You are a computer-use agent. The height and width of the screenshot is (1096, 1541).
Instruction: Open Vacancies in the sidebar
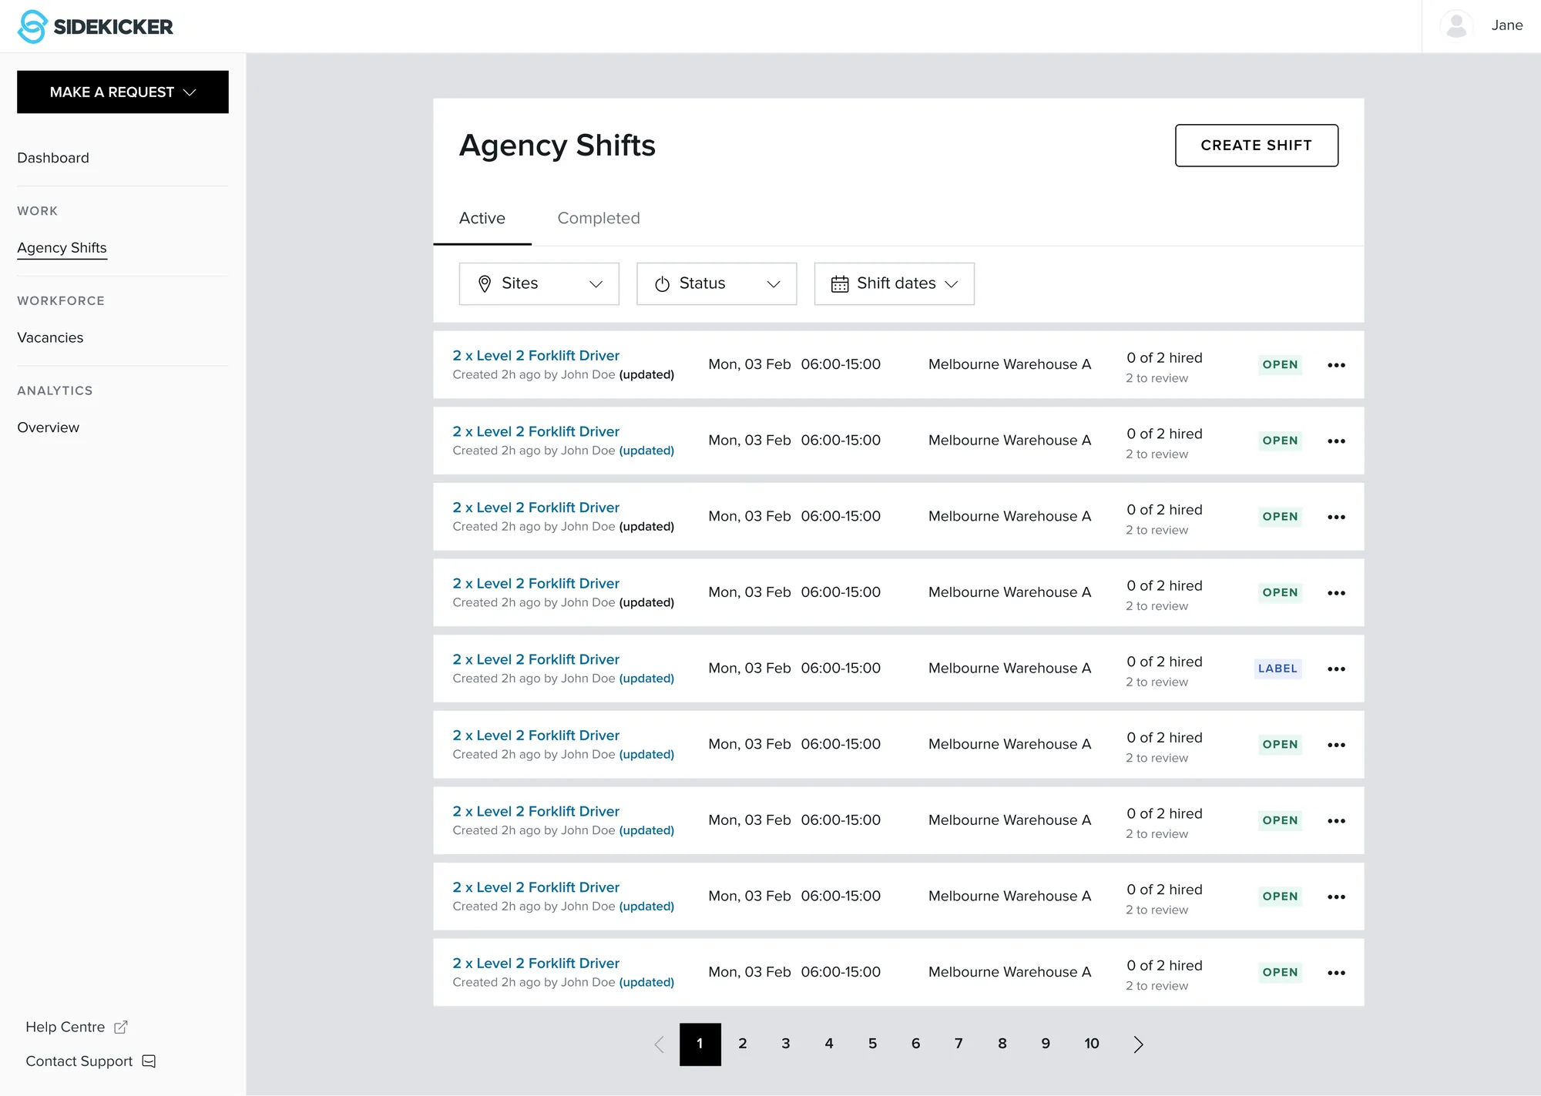tap(50, 337)
